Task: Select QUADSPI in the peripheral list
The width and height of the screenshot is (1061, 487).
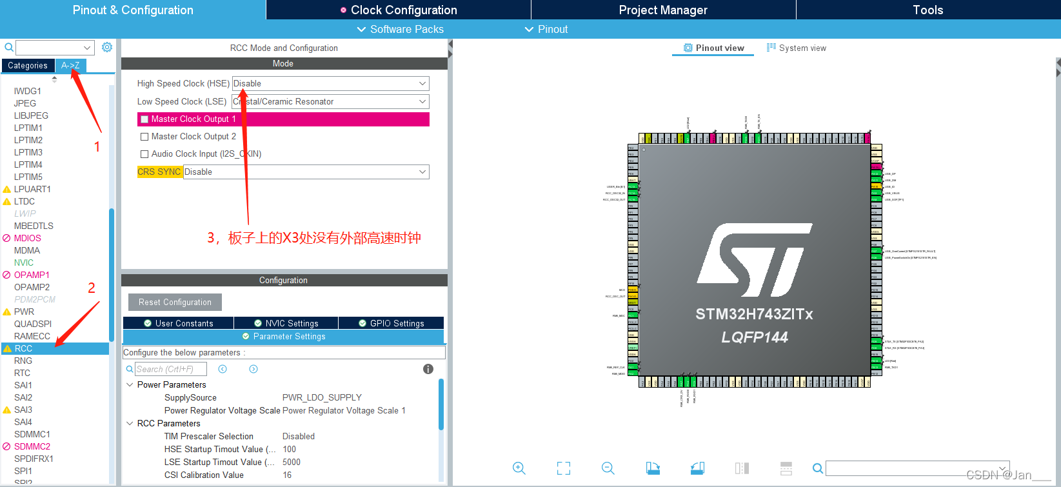Action: [x=33, y=324]
